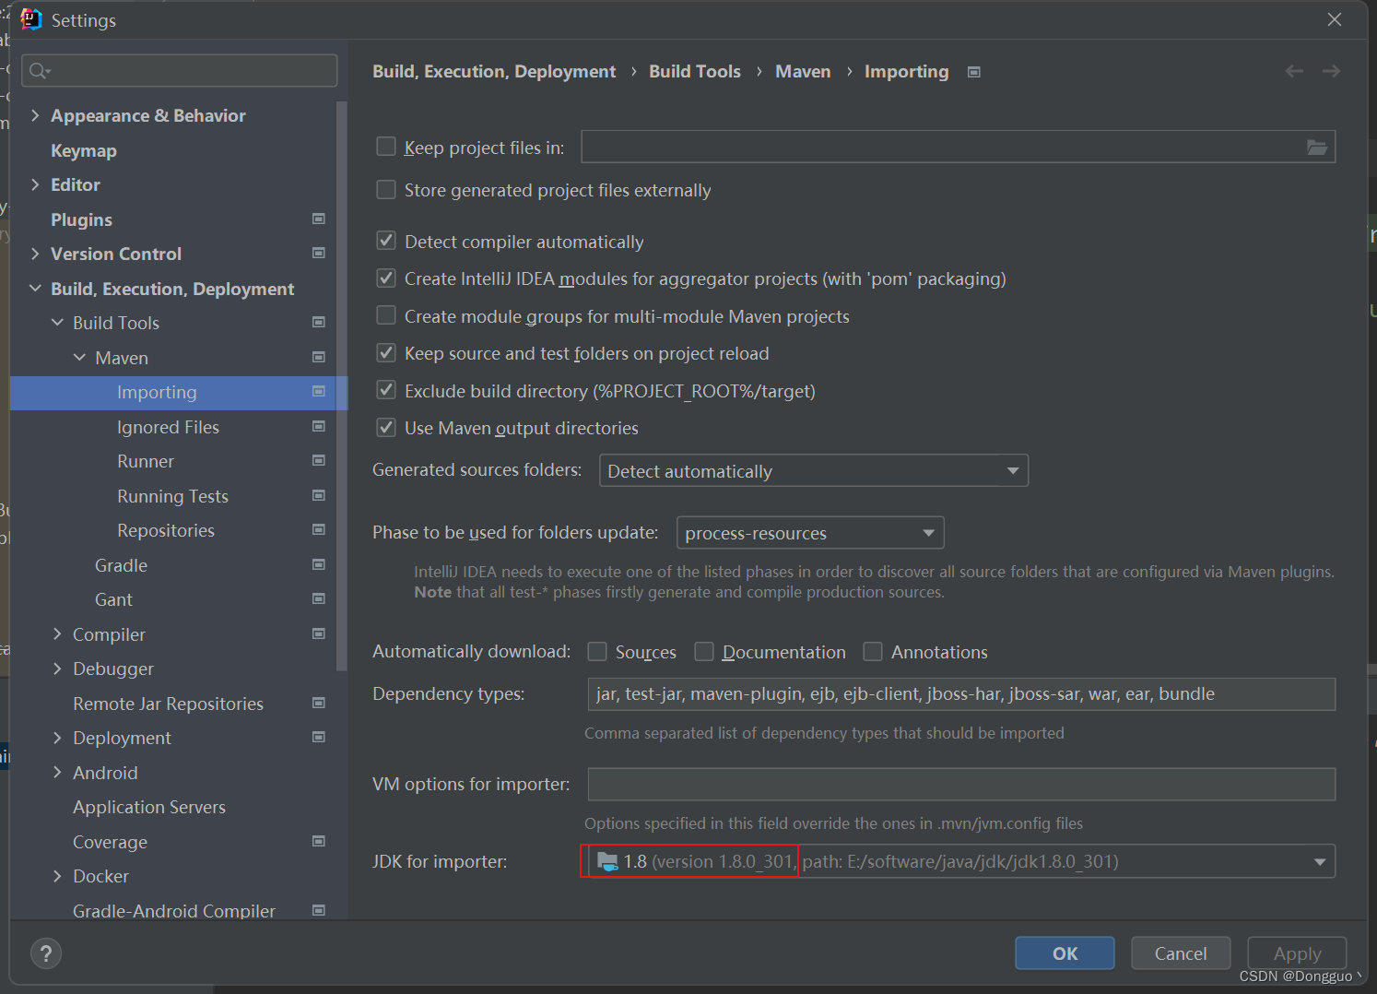Expand the Debugger node
Viewport: 1377px width, 994px height.
click(57, 669)
